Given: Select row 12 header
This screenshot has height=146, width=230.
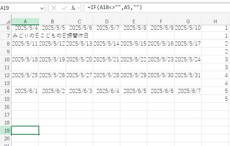Looking at the screenshot, I should point(6,75).
